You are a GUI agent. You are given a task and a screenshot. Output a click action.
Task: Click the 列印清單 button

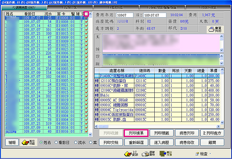pos(135,133)
